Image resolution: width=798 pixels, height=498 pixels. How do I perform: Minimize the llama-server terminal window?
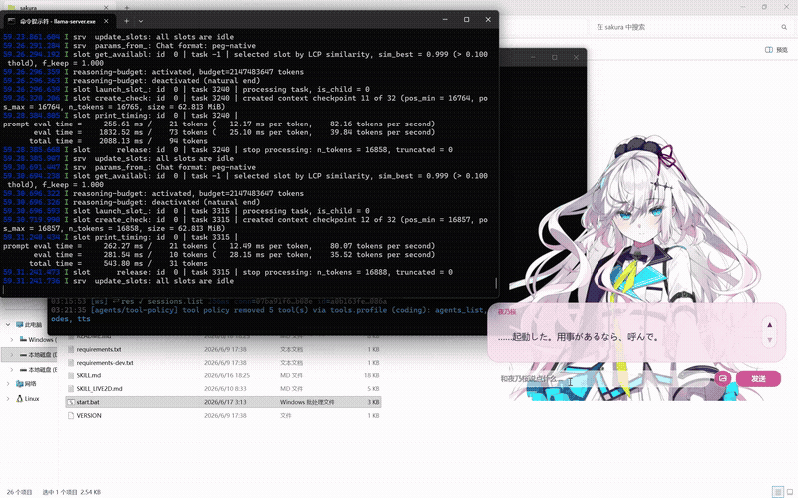[x=445, y=19]
